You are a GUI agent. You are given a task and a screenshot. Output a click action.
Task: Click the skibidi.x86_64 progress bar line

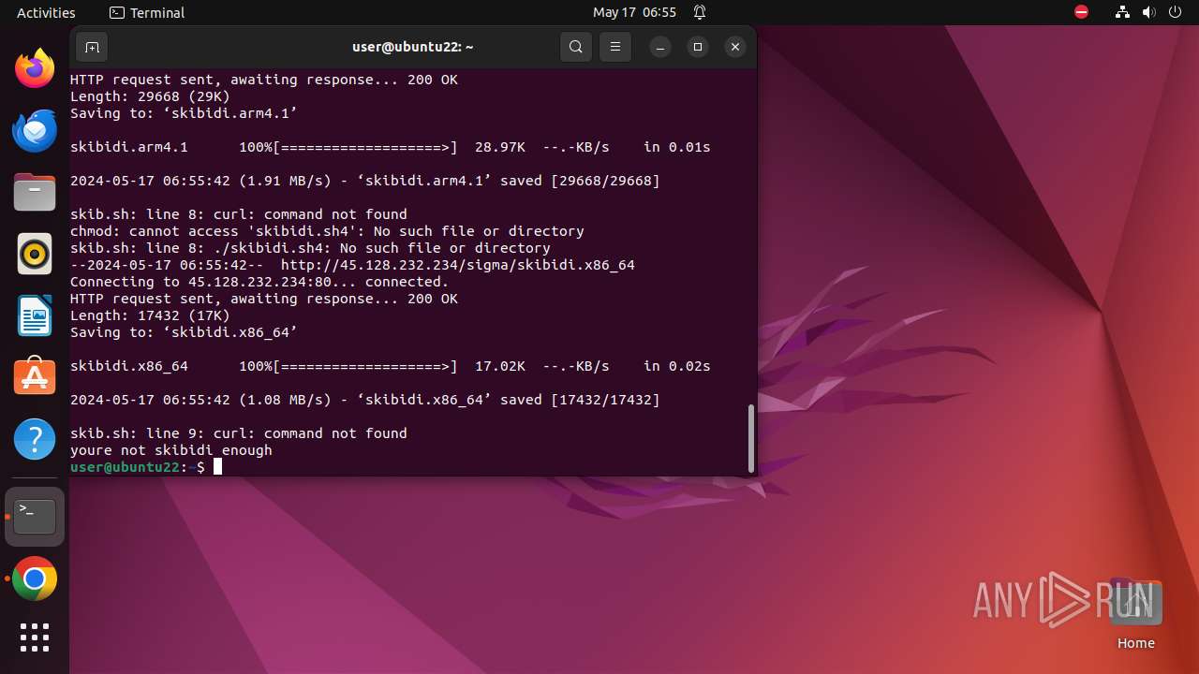(391, 366)
